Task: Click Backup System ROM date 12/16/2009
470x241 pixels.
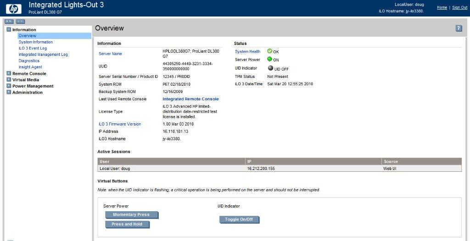Action: 173,92
